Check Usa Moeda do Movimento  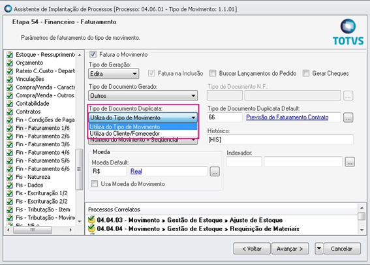point(95,184)
